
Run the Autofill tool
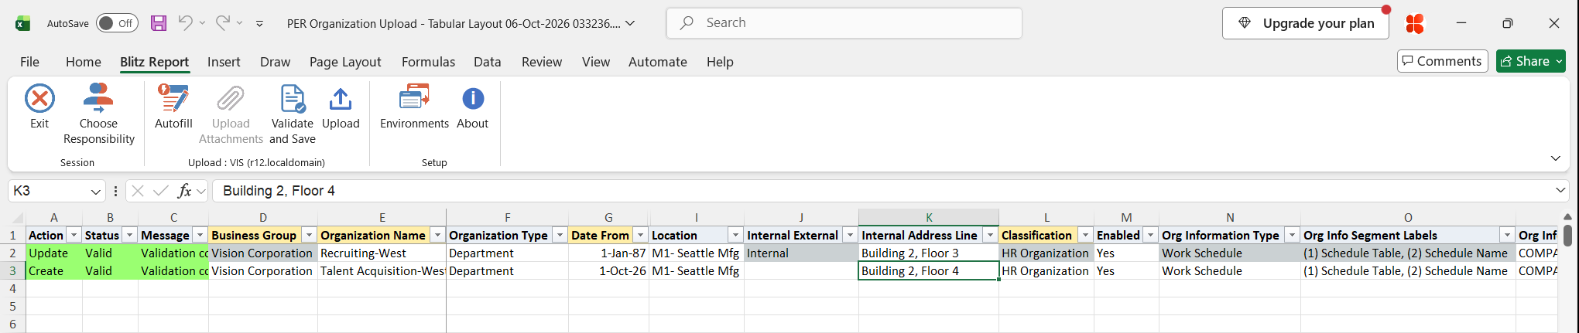(x=173, y=107)
